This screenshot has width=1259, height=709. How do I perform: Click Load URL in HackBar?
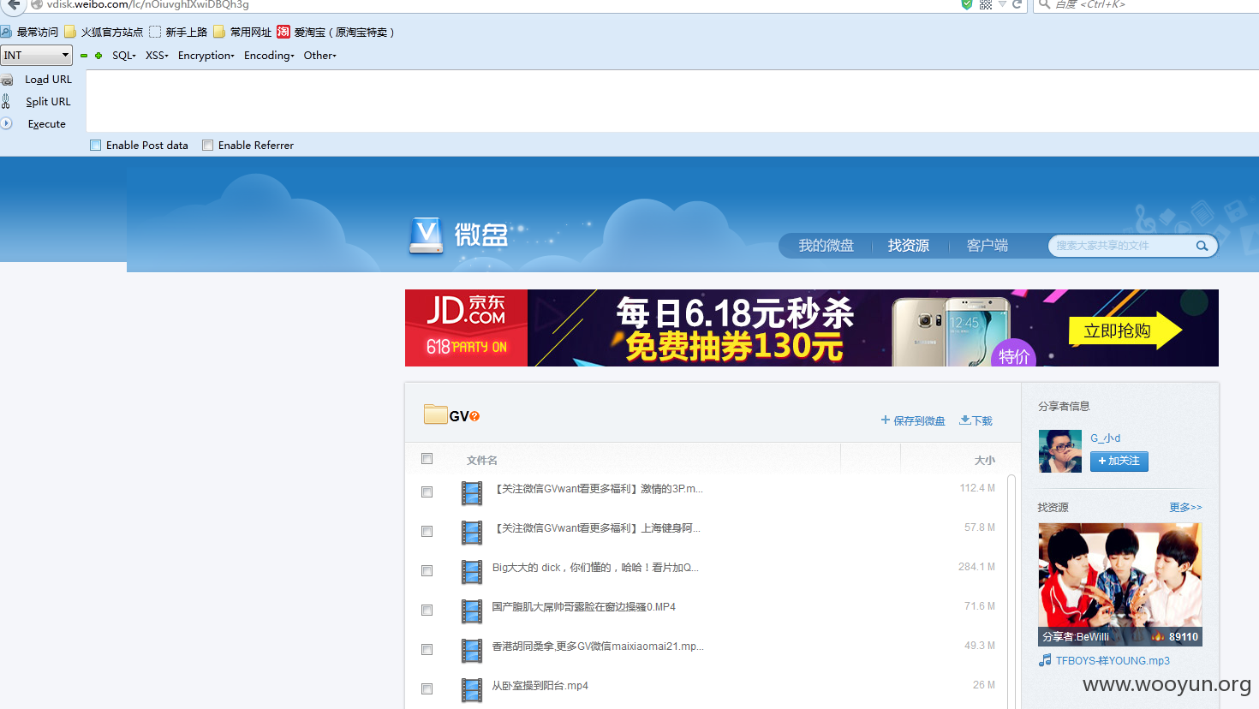coord(48,80)
